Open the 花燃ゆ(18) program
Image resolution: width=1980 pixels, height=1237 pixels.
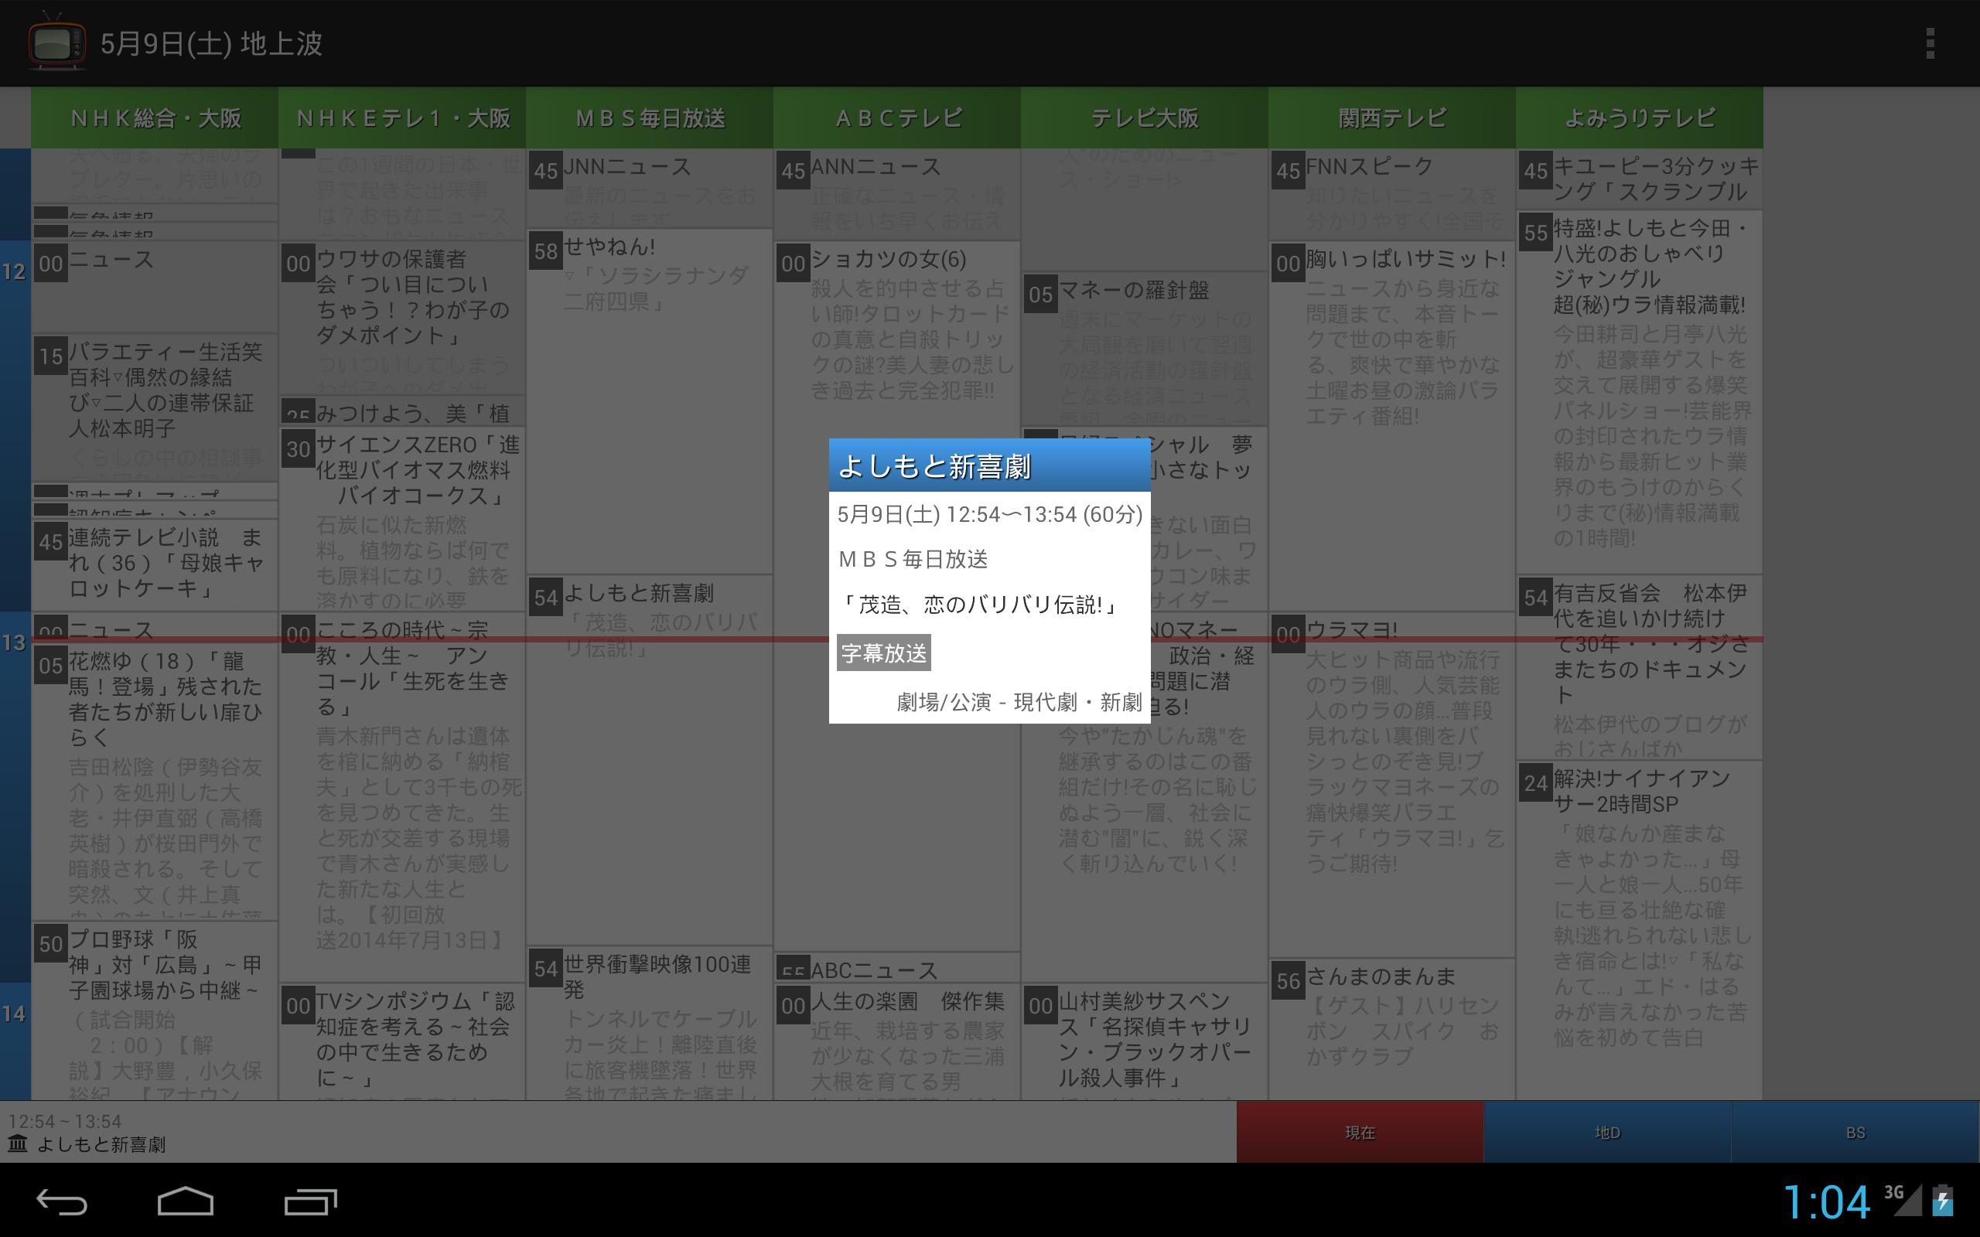[155, 783]
